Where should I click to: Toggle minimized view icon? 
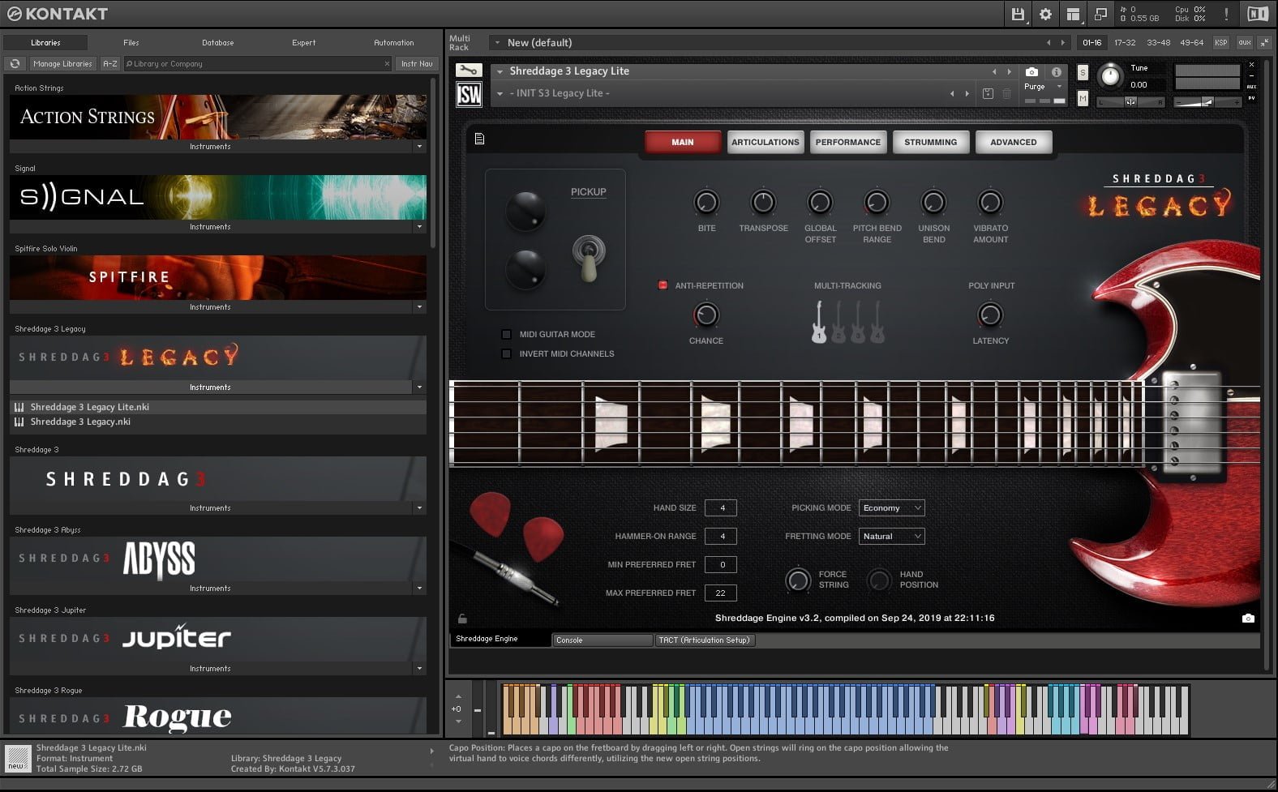1100,14
